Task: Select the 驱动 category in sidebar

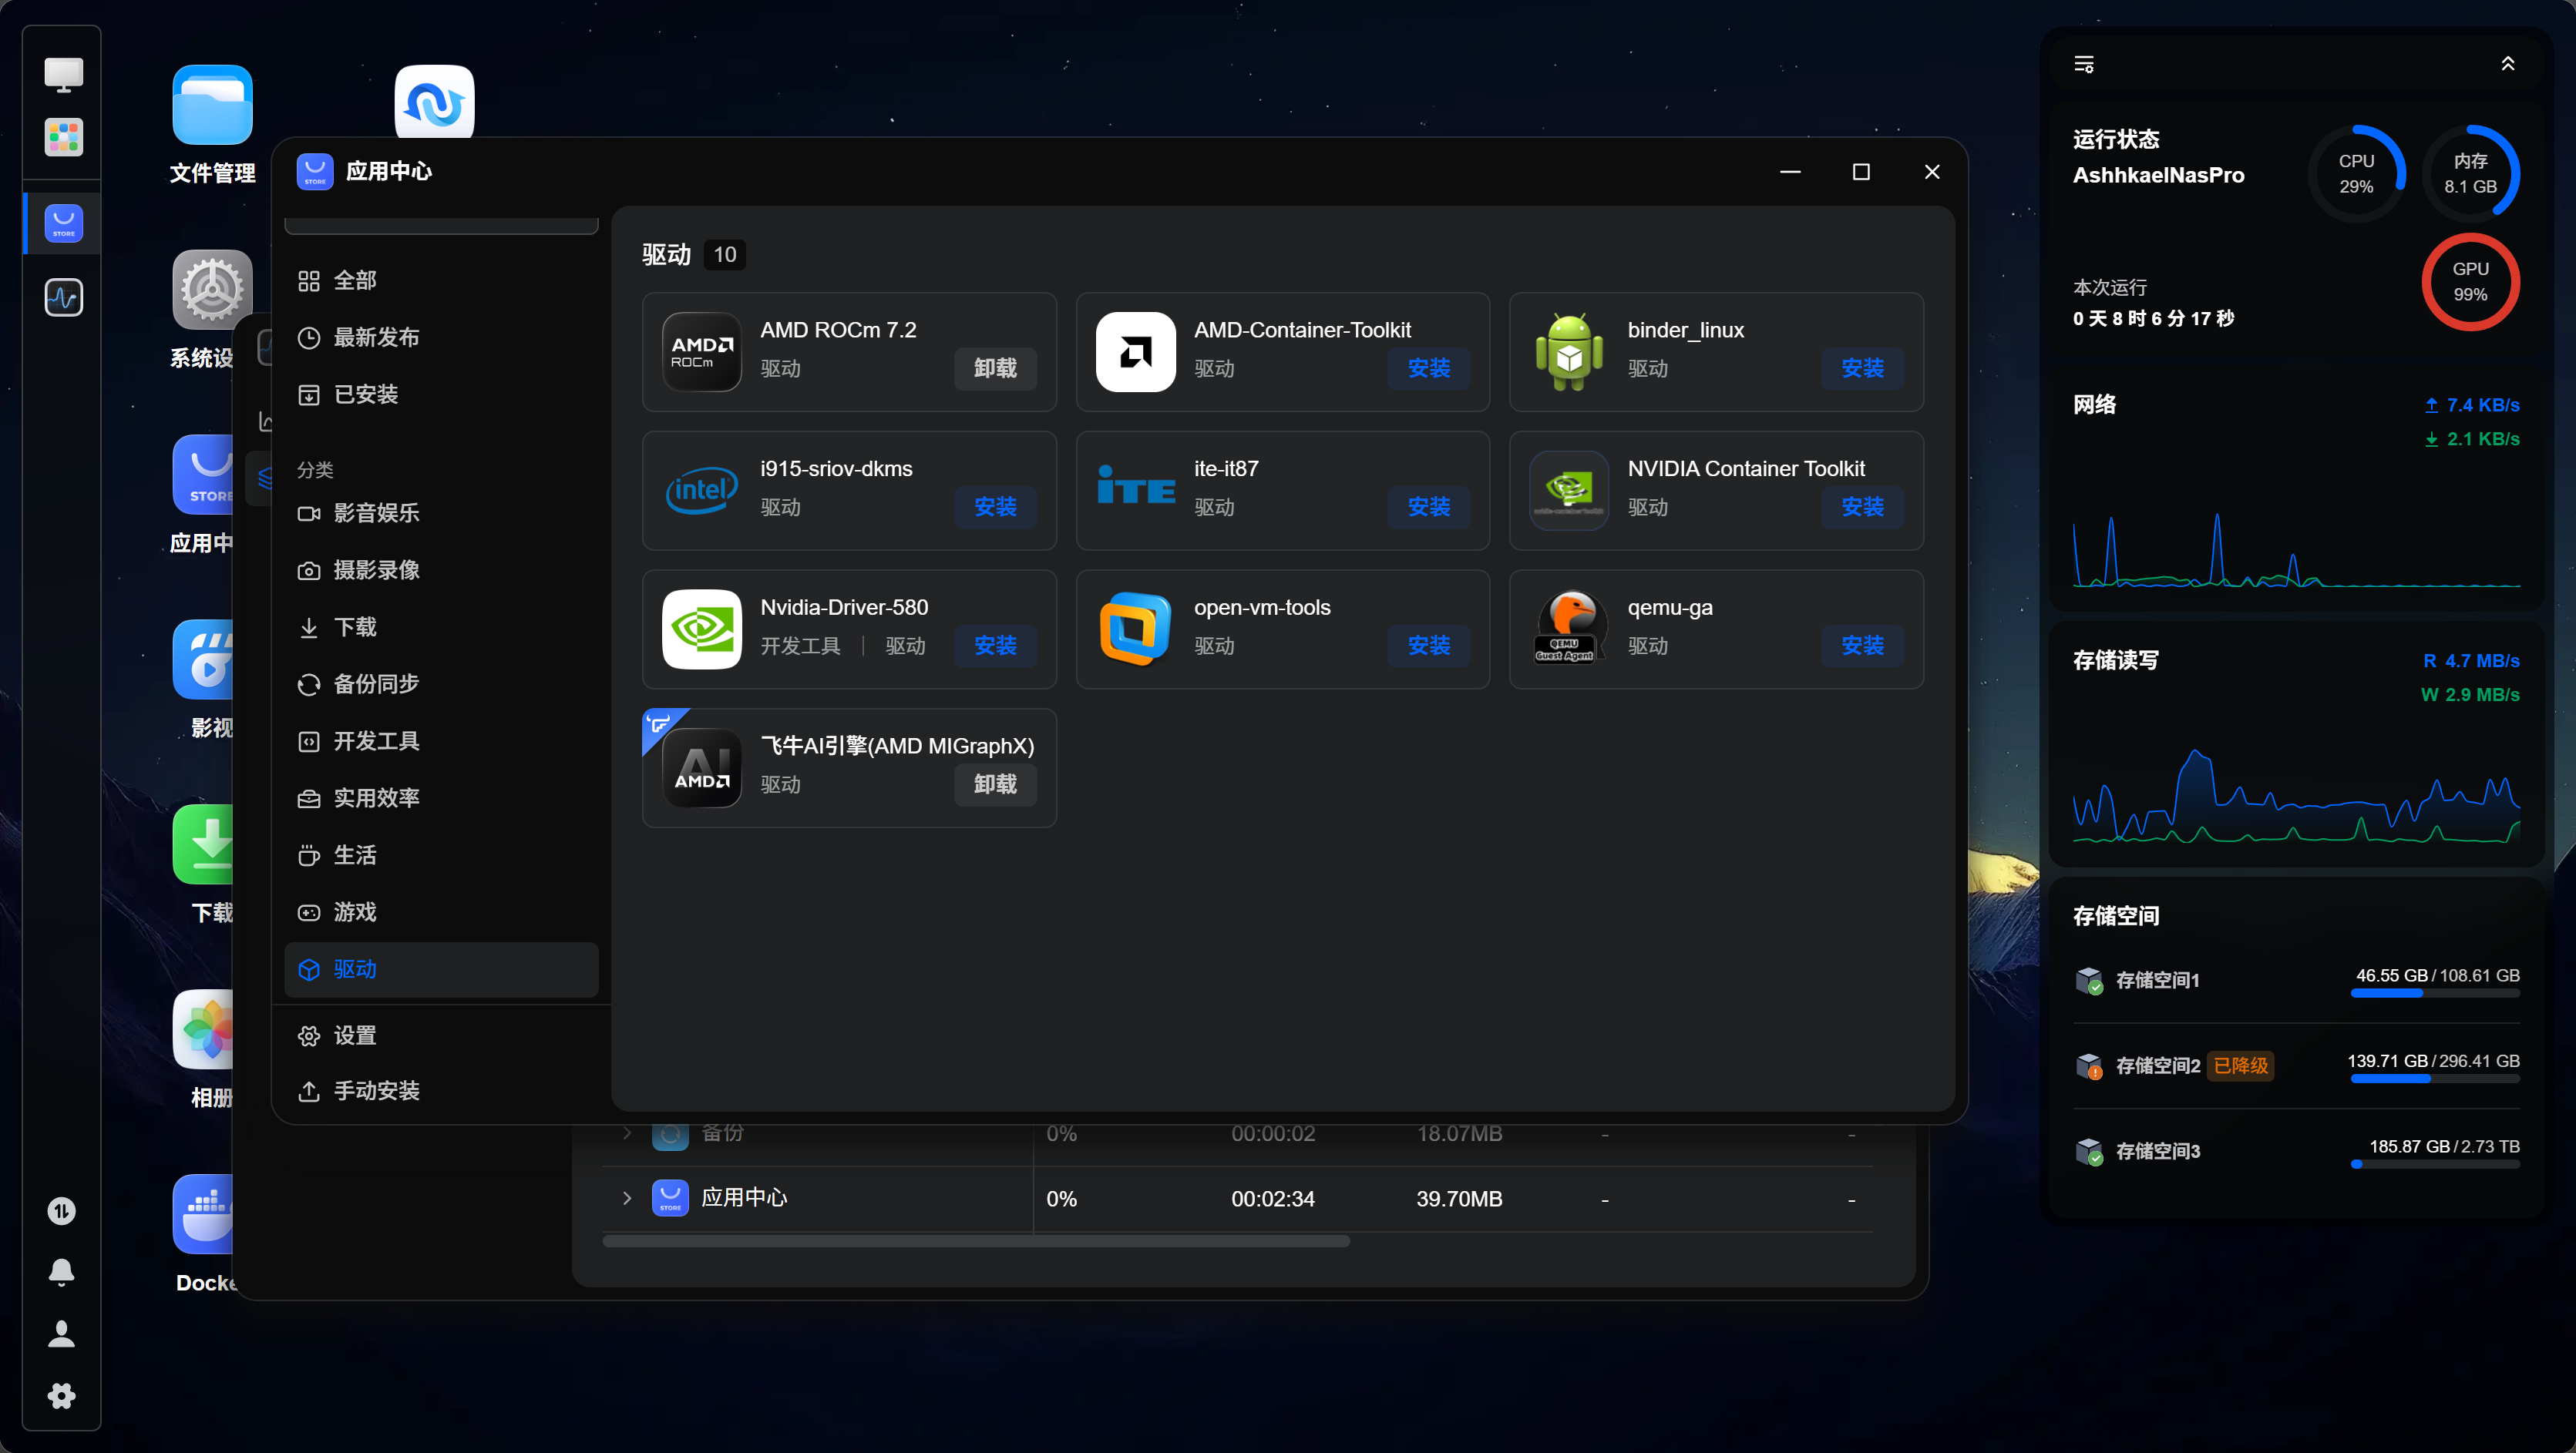Action: pyautogui.click(x=441, y=969)
